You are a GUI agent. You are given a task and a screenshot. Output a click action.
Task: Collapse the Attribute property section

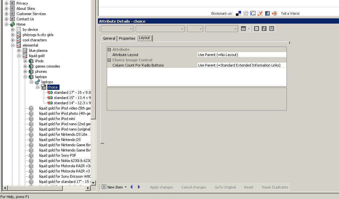109,50
